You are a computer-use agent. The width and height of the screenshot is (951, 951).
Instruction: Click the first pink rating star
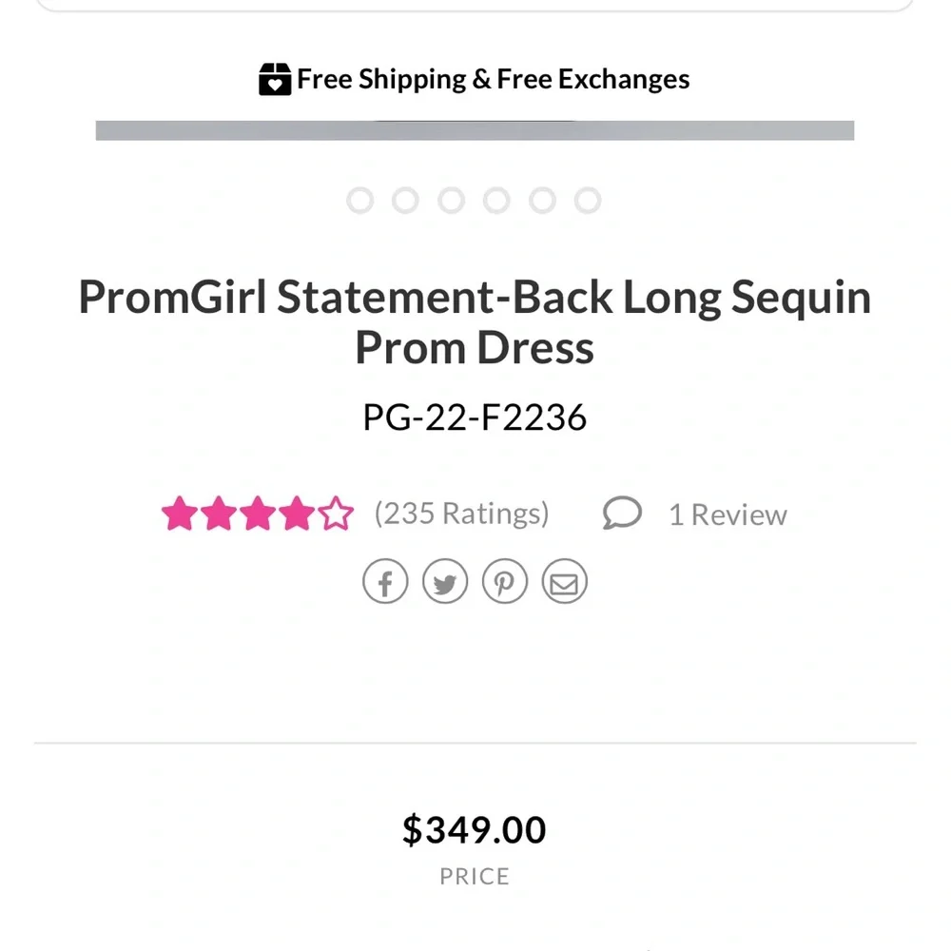click(x=179, y=514)
